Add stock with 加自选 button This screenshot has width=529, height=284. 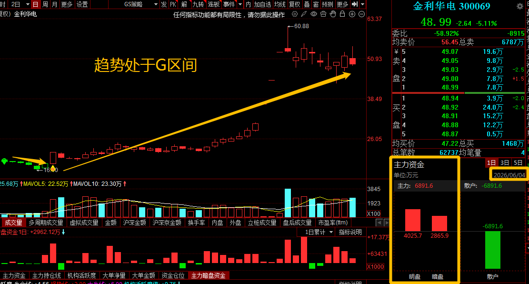tap(262, 4)
